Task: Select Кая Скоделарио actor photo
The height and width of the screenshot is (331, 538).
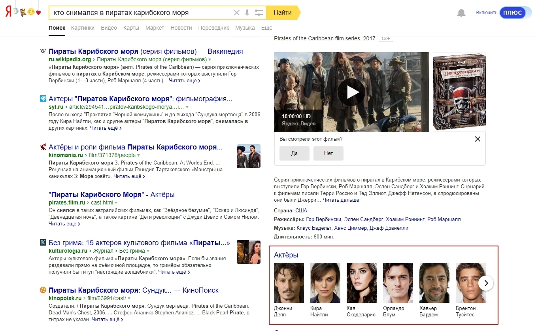Action: coord(362,283)
